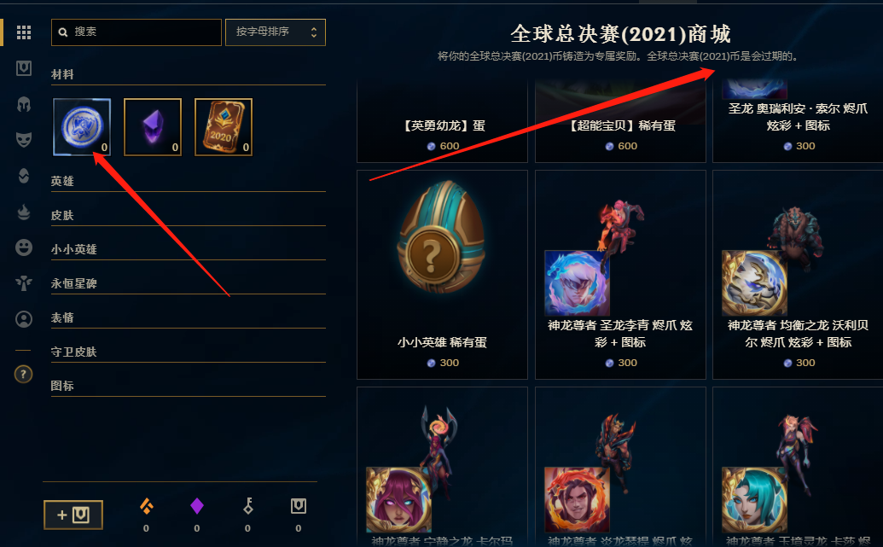Select the skins mask sidebar icon
Viewport: 883px width, 547px height.
24,139
